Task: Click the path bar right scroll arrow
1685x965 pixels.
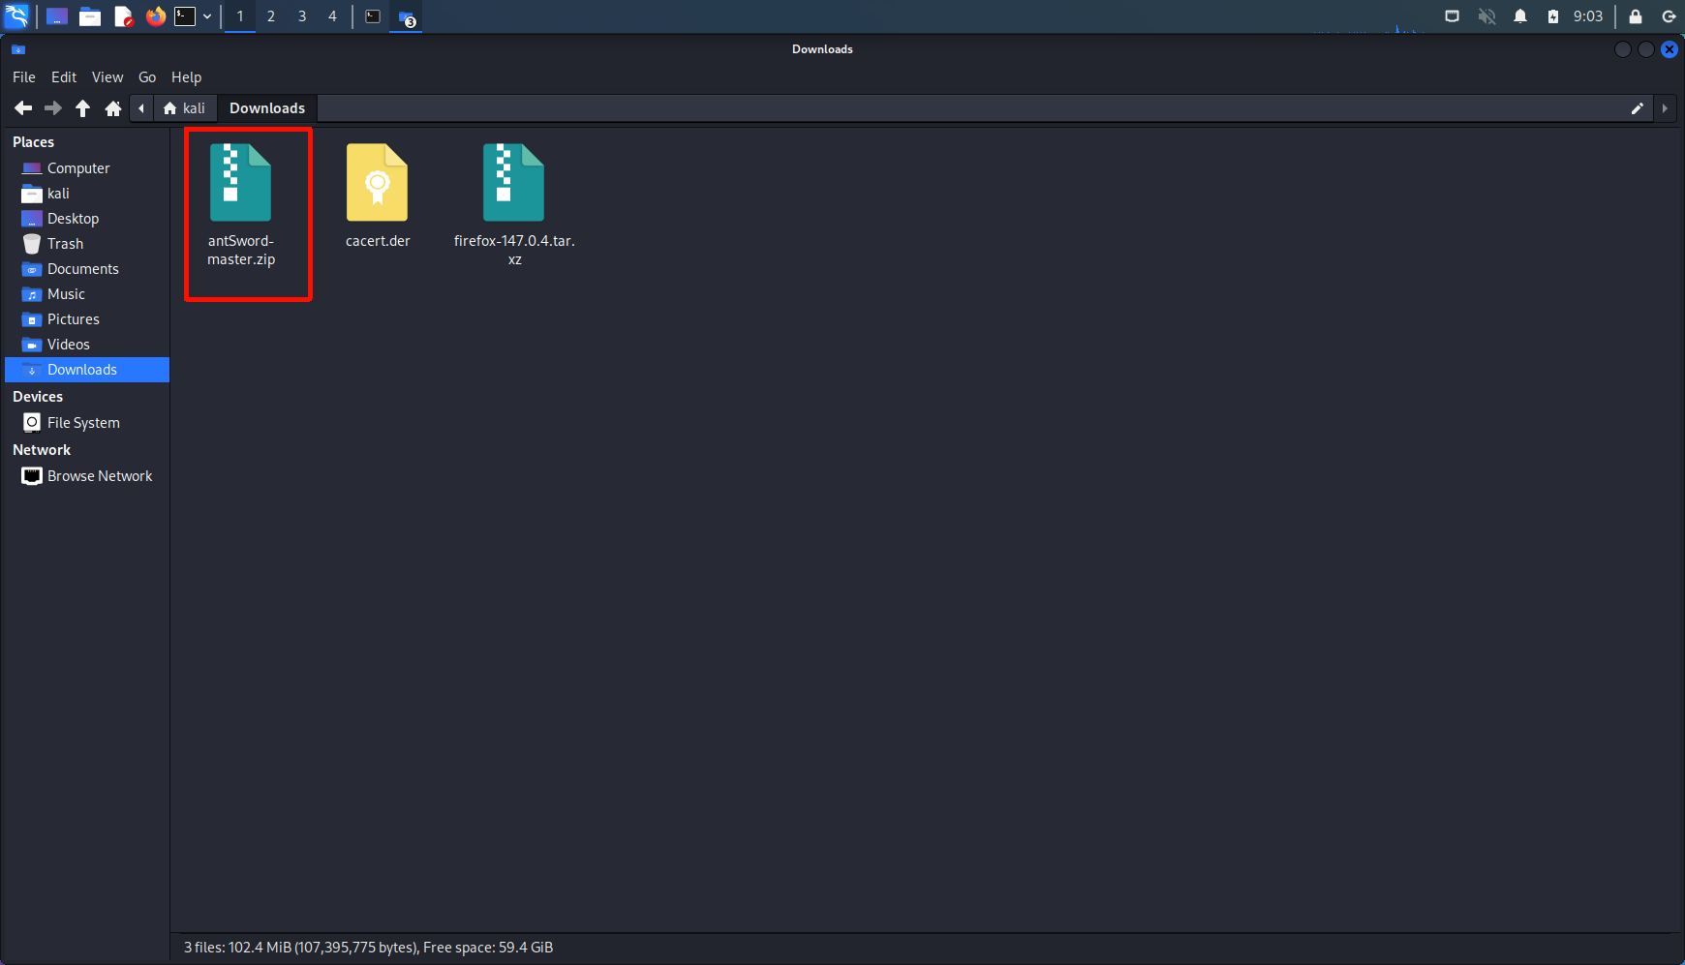Action: tap(1665, 108)
